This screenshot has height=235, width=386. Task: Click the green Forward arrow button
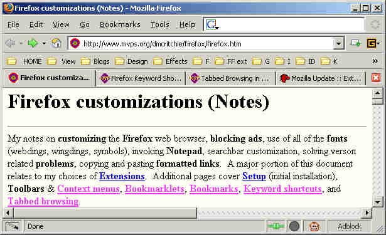tap(33, 43)
